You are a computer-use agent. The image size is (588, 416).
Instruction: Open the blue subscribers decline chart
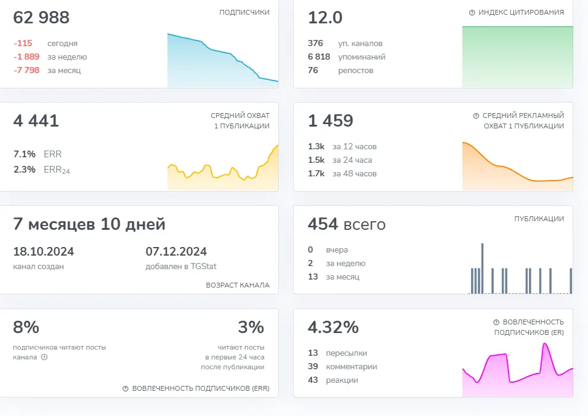223,60
